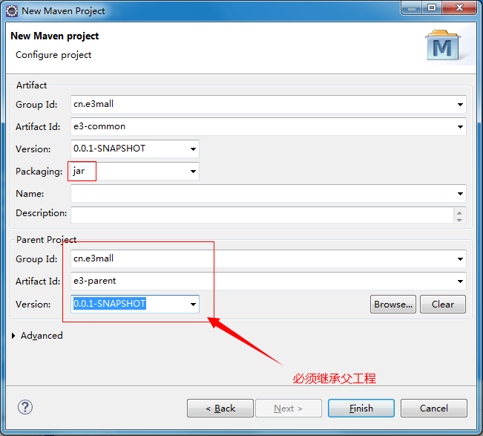Click the Browse... button
Screen dimensions: 483x436
click(393, 305)
